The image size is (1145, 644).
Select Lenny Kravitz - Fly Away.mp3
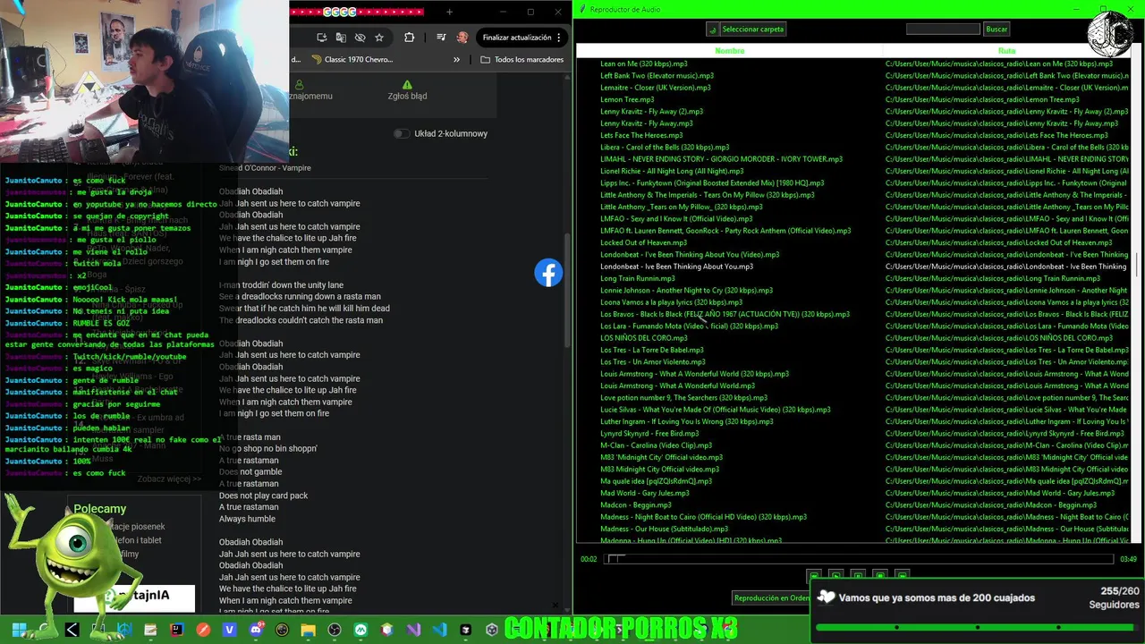point(647,123)
